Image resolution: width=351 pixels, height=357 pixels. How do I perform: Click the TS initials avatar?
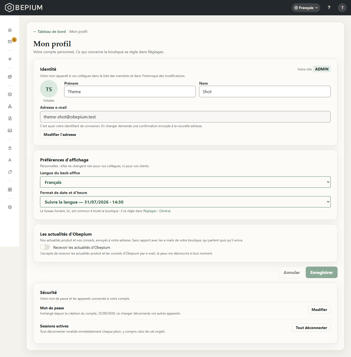point(49,89)
